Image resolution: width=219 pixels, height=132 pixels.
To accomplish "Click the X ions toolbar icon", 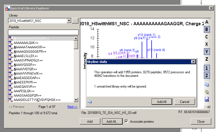I will [207, 44].
